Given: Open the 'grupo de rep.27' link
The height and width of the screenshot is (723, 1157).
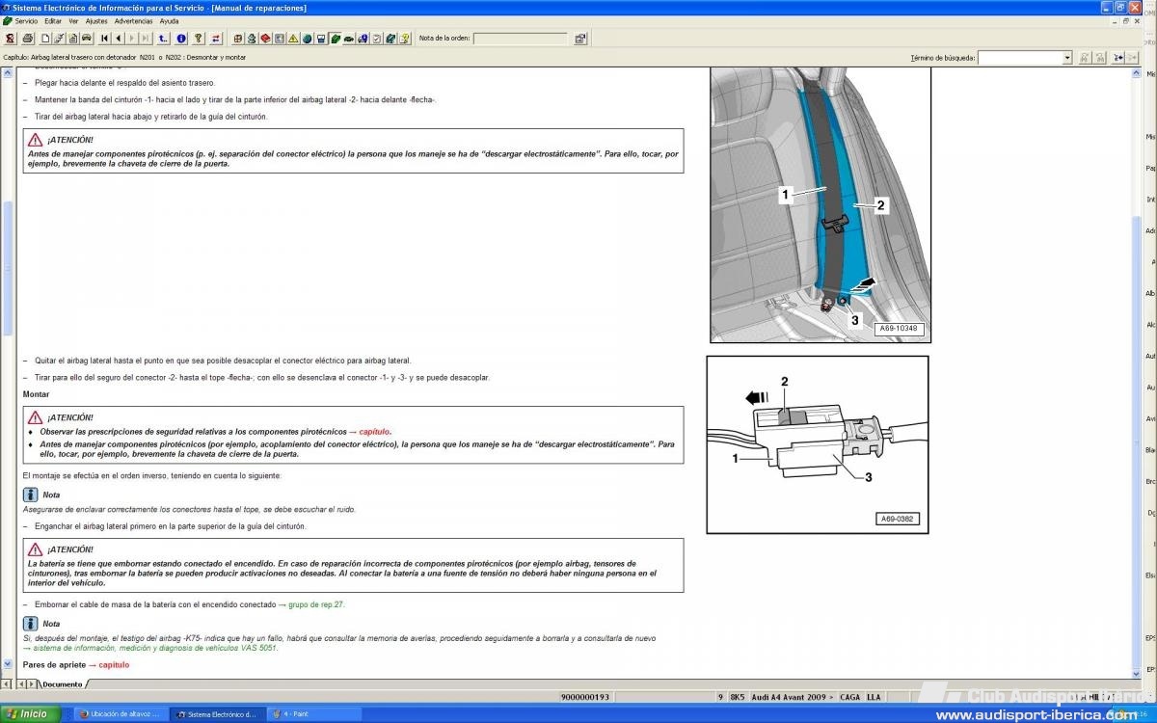Looking at the screenshot, I should (x=316, y=604).
